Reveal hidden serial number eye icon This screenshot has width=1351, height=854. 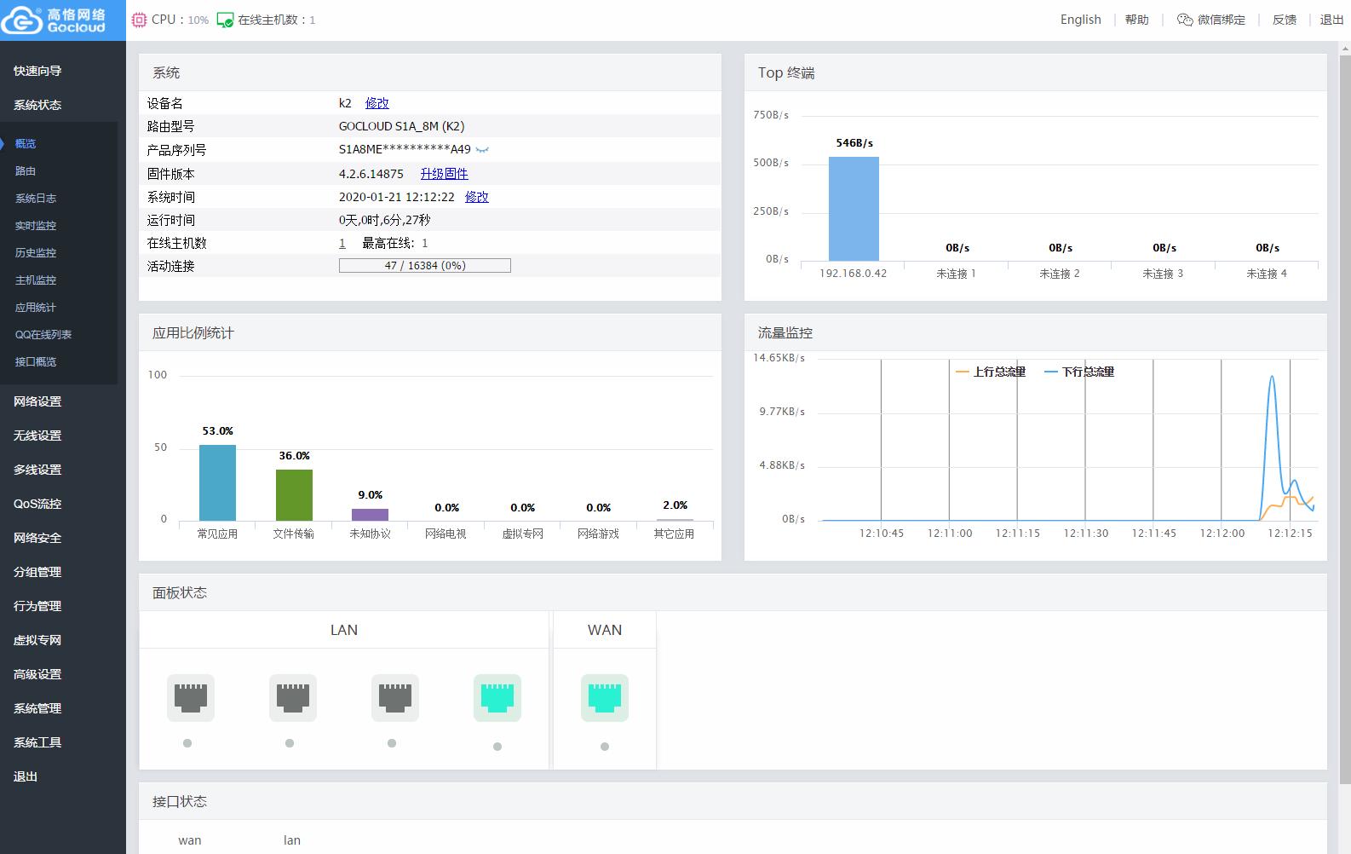[482, 150]
